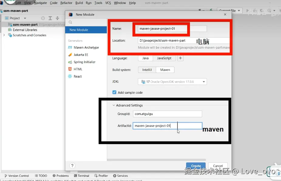This screenshot has height=181, width=281.
Task: Choose Java language option
Action: (145, 58)
